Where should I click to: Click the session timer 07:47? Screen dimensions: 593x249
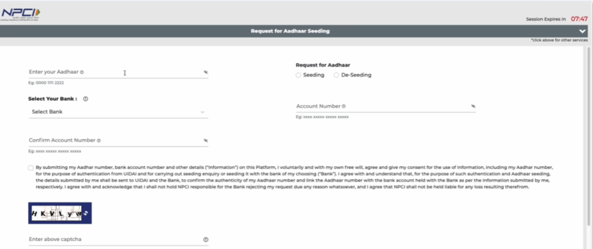(579, 19)
